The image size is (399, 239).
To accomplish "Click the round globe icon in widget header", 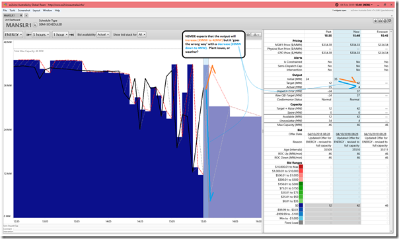I will pyautogui.click(x=385, y=21).
